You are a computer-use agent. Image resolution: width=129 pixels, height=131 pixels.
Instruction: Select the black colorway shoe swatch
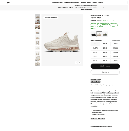click(93, 34)
